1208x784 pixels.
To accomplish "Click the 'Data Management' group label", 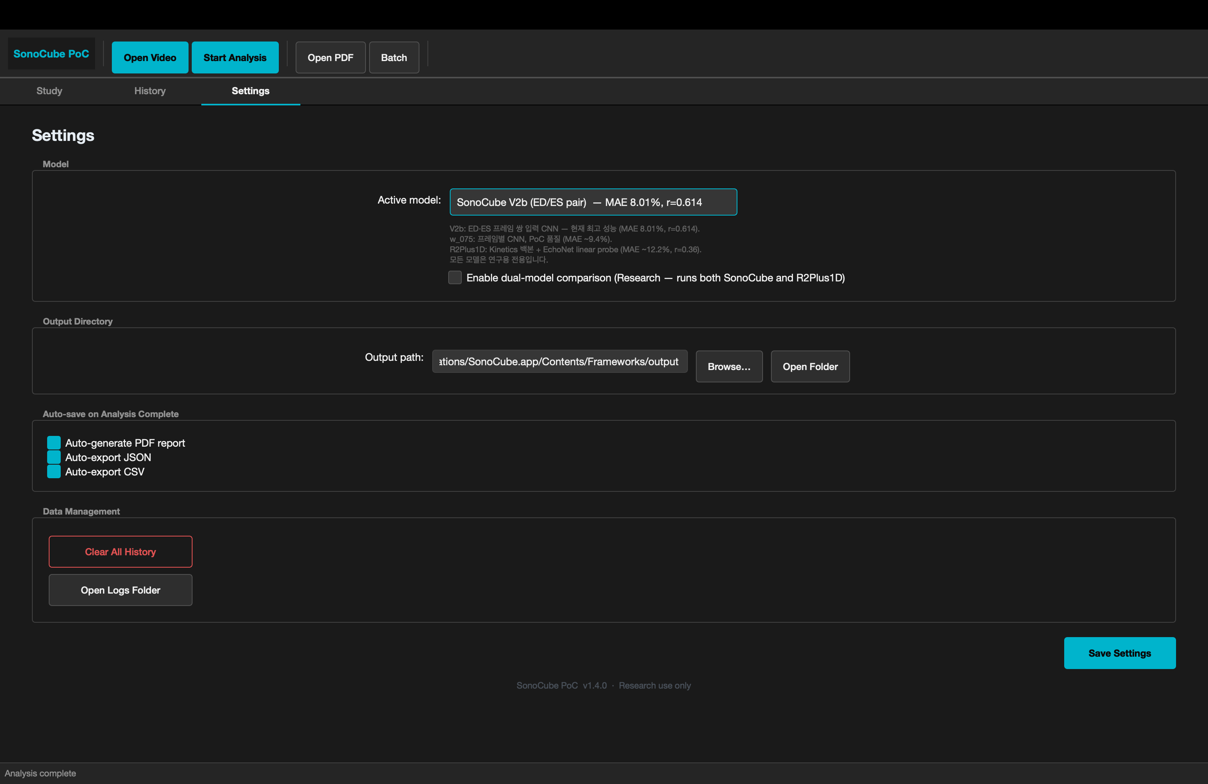I will [x=81, y=511].
